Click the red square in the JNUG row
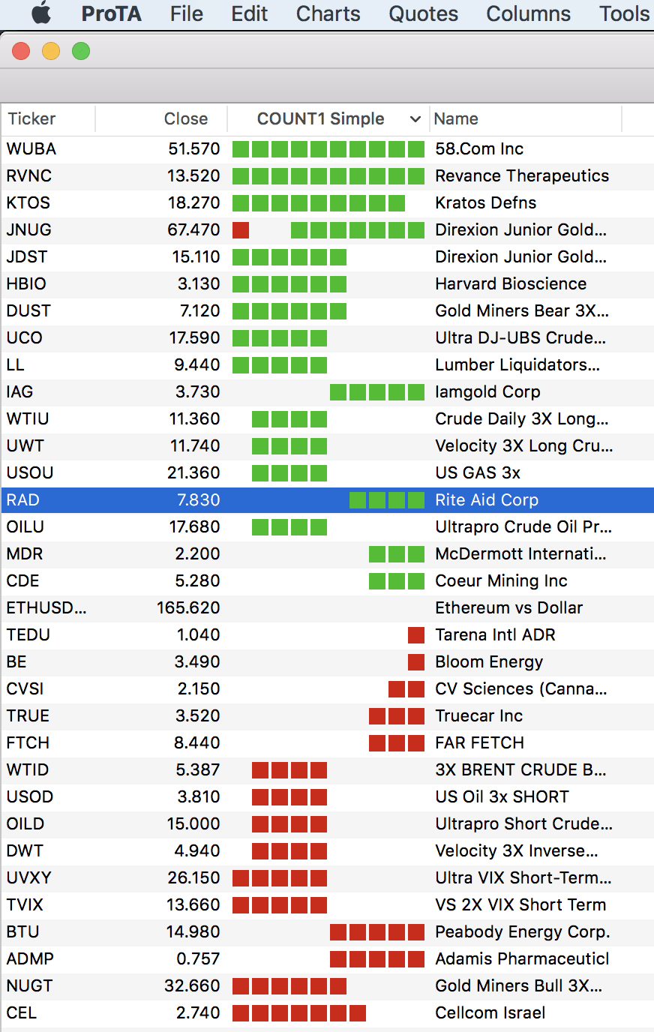The height and width of the screenshot is (1032, 654). (x=241, y=229)
